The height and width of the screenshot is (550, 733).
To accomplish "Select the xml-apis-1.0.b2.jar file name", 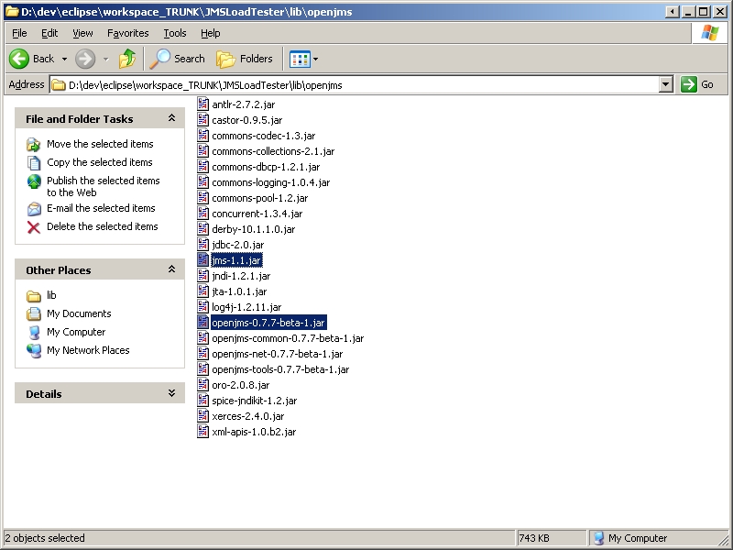I will [x=254, y=432].
